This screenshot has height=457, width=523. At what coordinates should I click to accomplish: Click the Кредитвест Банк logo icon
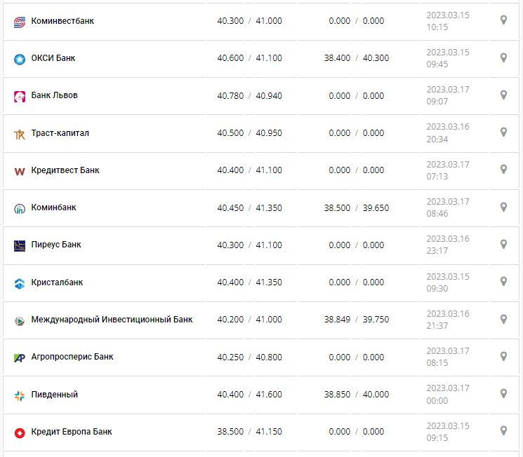tap(20, 171)
